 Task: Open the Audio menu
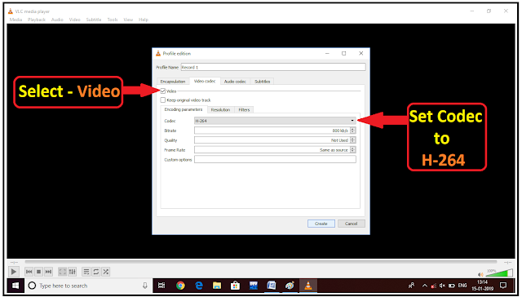(x=57, y=20)
